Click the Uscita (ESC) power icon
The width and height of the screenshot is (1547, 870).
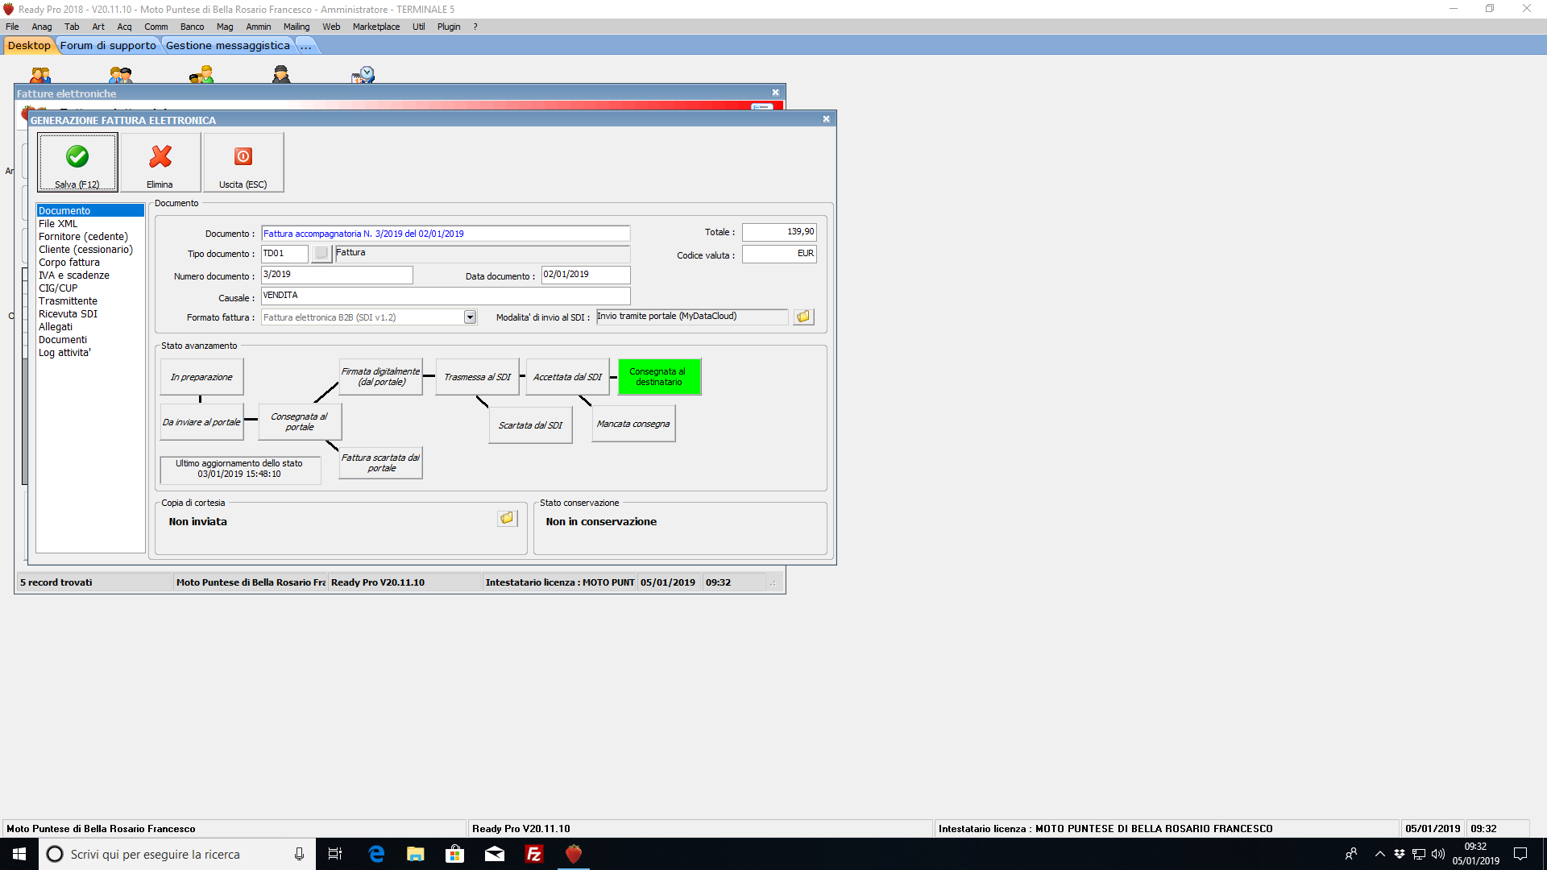pos(243,156)
